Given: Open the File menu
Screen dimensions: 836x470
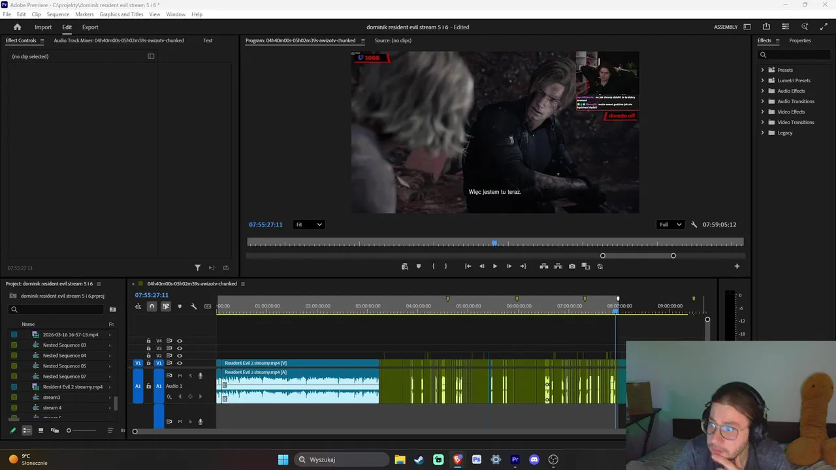Looking at the screenshot, I should 7,14.
